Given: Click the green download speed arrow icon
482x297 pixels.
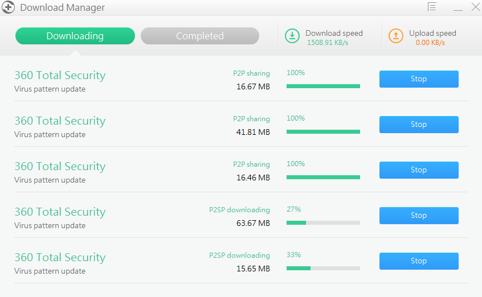Looking at the screenshot, I should (292, 36).
